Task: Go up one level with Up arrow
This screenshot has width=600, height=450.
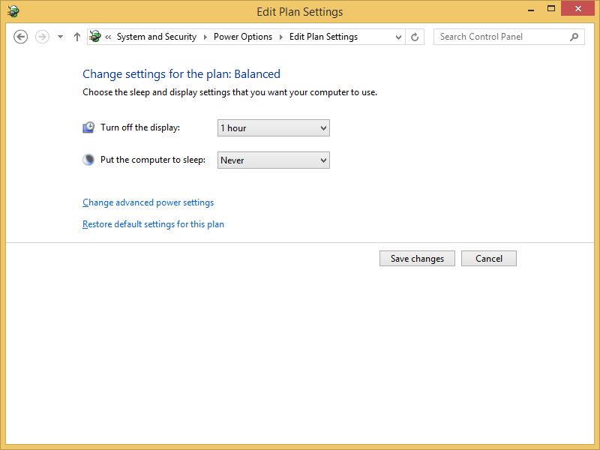Action: 77,37
